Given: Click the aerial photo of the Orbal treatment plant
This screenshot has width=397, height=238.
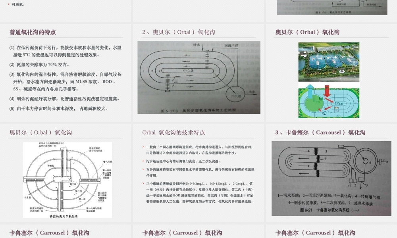Looking at the screenshot, I should pos(329,62).
